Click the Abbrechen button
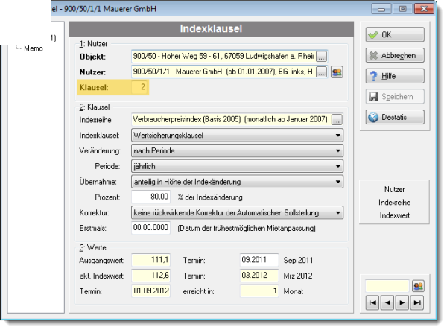The width and height of the screenshot is (447, 330). (395, 55)
